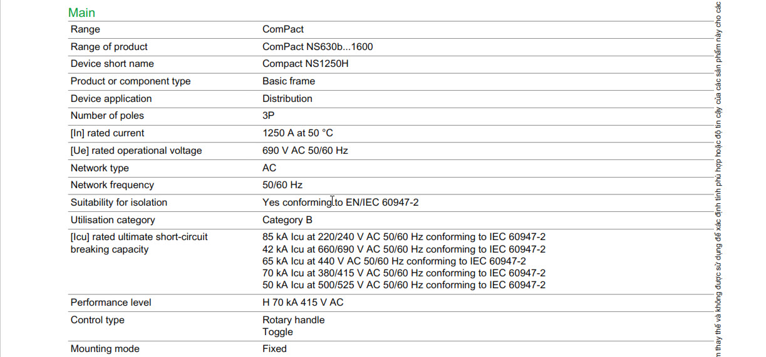The width and height of the screenshot is (766, 357).
Task: Click the "Product or component type" label
Action: point(130,81)
